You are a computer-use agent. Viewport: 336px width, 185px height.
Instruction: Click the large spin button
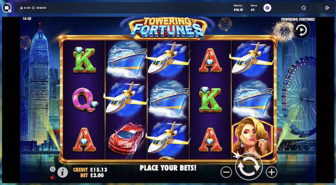(x=249, y=167)
